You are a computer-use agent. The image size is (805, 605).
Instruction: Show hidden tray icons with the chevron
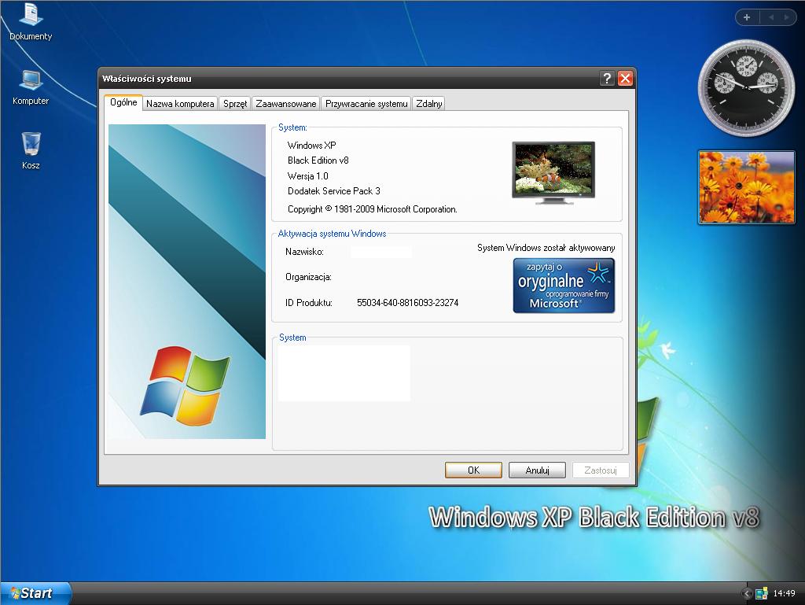click(747, 594)
